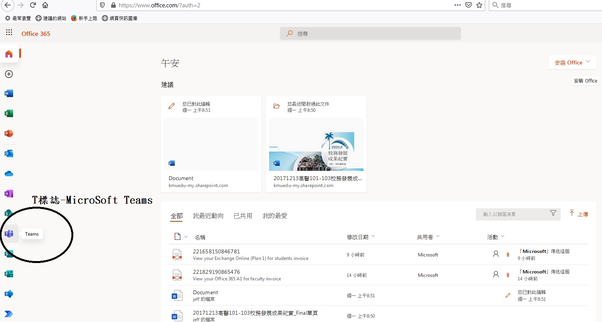The width and height of the screenshot is (602, 322).
Task: Click person icon in 221658150846781 row
Action: pyautogui.click(x=496, y=254)
